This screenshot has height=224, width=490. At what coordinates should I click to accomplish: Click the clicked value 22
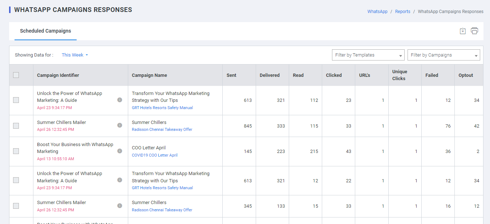[x=349, y=181]
